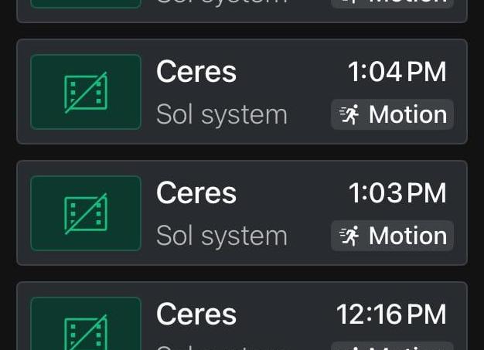Click "Sol system" under the 1:04 PM Ceres event
The height and width of the screenshot is (350, 484).
pos(222,115)
